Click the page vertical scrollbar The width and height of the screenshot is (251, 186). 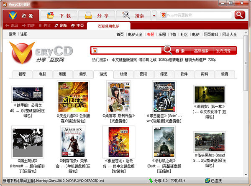[x=246, y=63]
